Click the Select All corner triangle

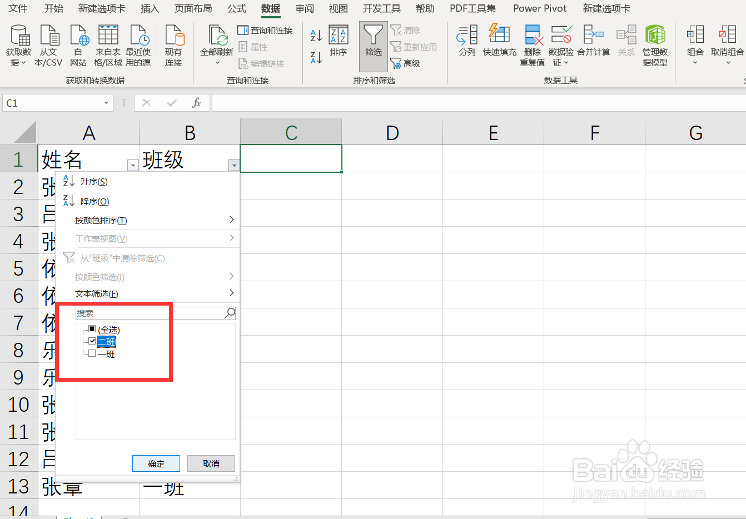(x=25, y=132)
